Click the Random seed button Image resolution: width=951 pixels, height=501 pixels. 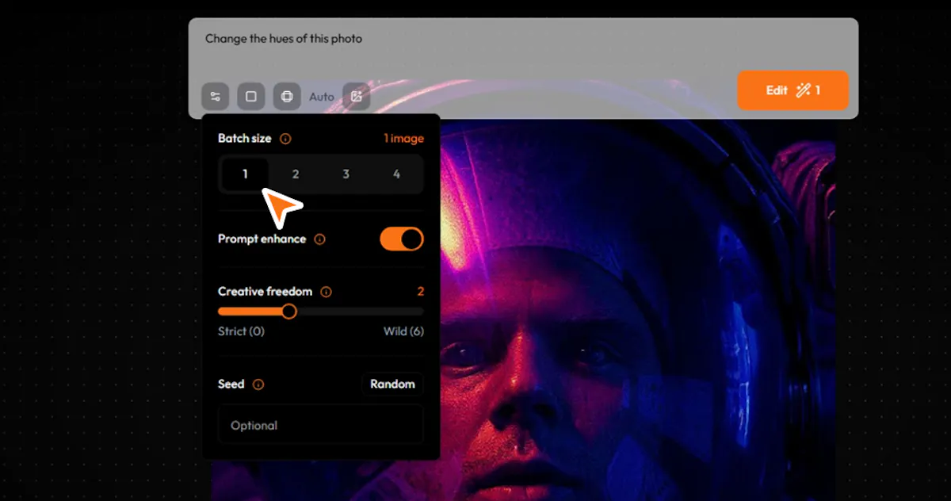click(392, 384)
